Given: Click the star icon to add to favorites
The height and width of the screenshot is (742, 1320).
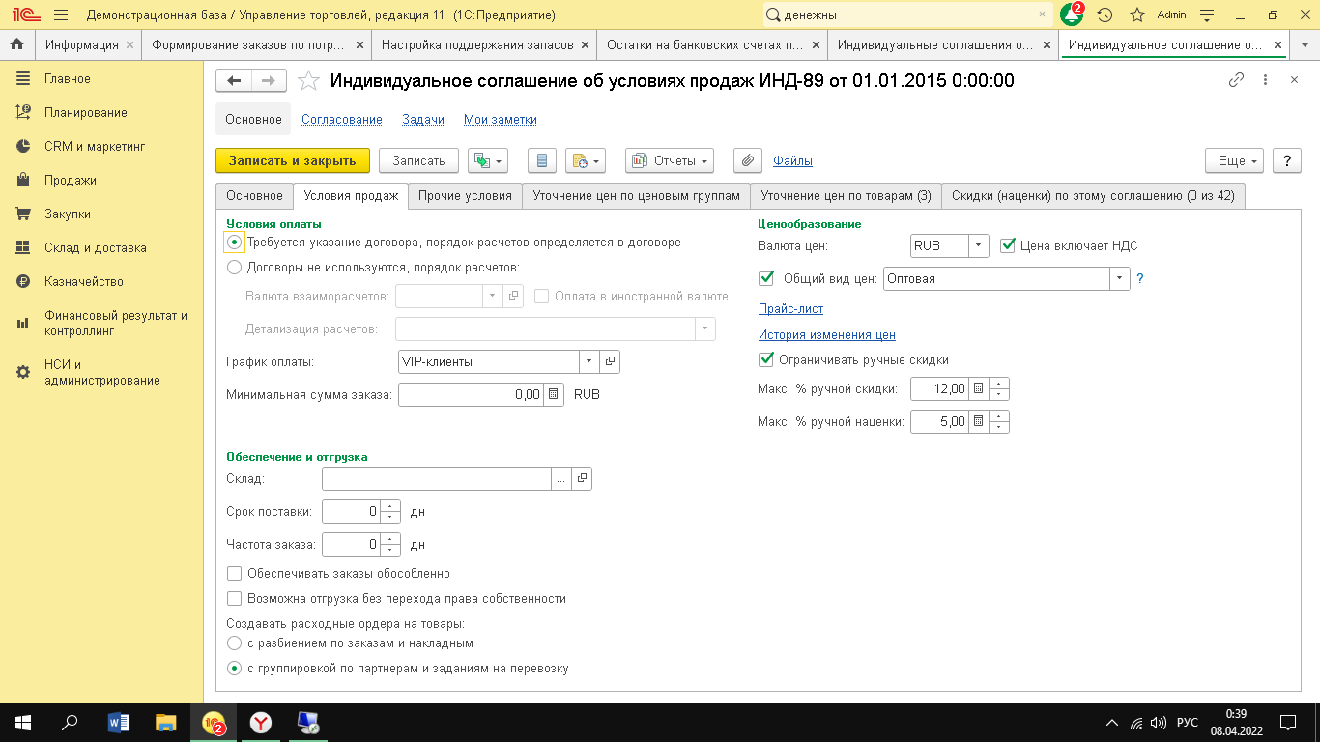Looking at the screenshot, I should tap(308, 81).
